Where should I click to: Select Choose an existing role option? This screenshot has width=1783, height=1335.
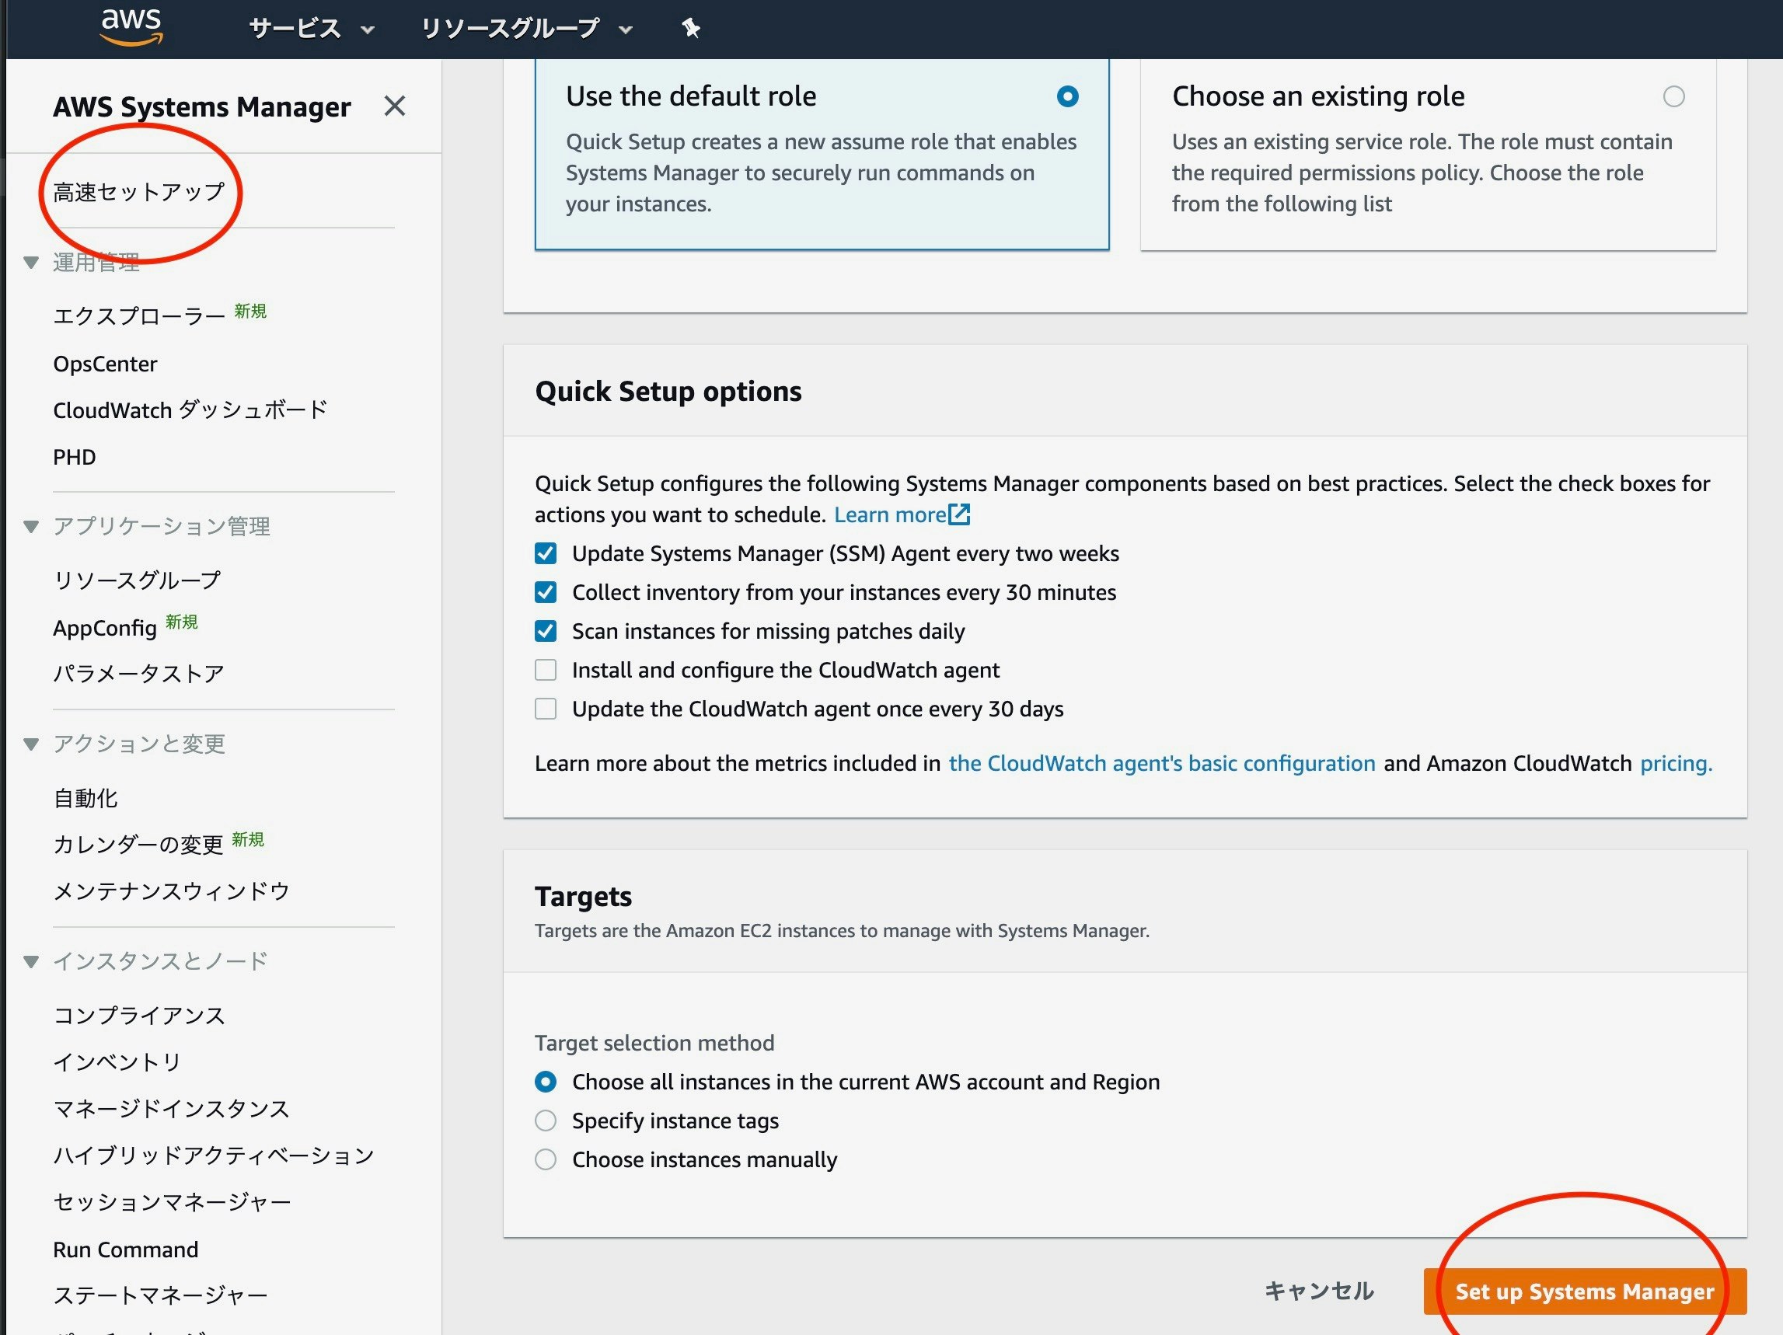pos(1673,96)
